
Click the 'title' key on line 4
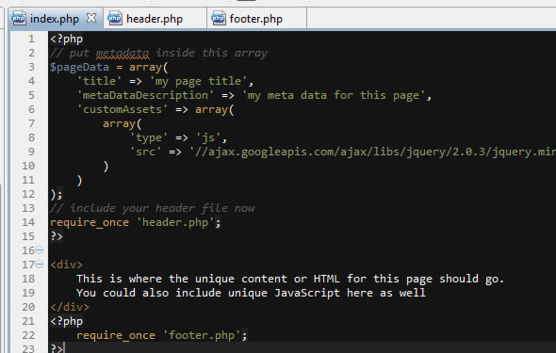[99, 82]
